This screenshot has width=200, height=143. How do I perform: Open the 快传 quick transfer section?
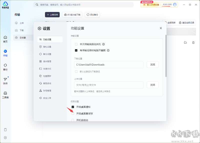click(x=5, y=81)
